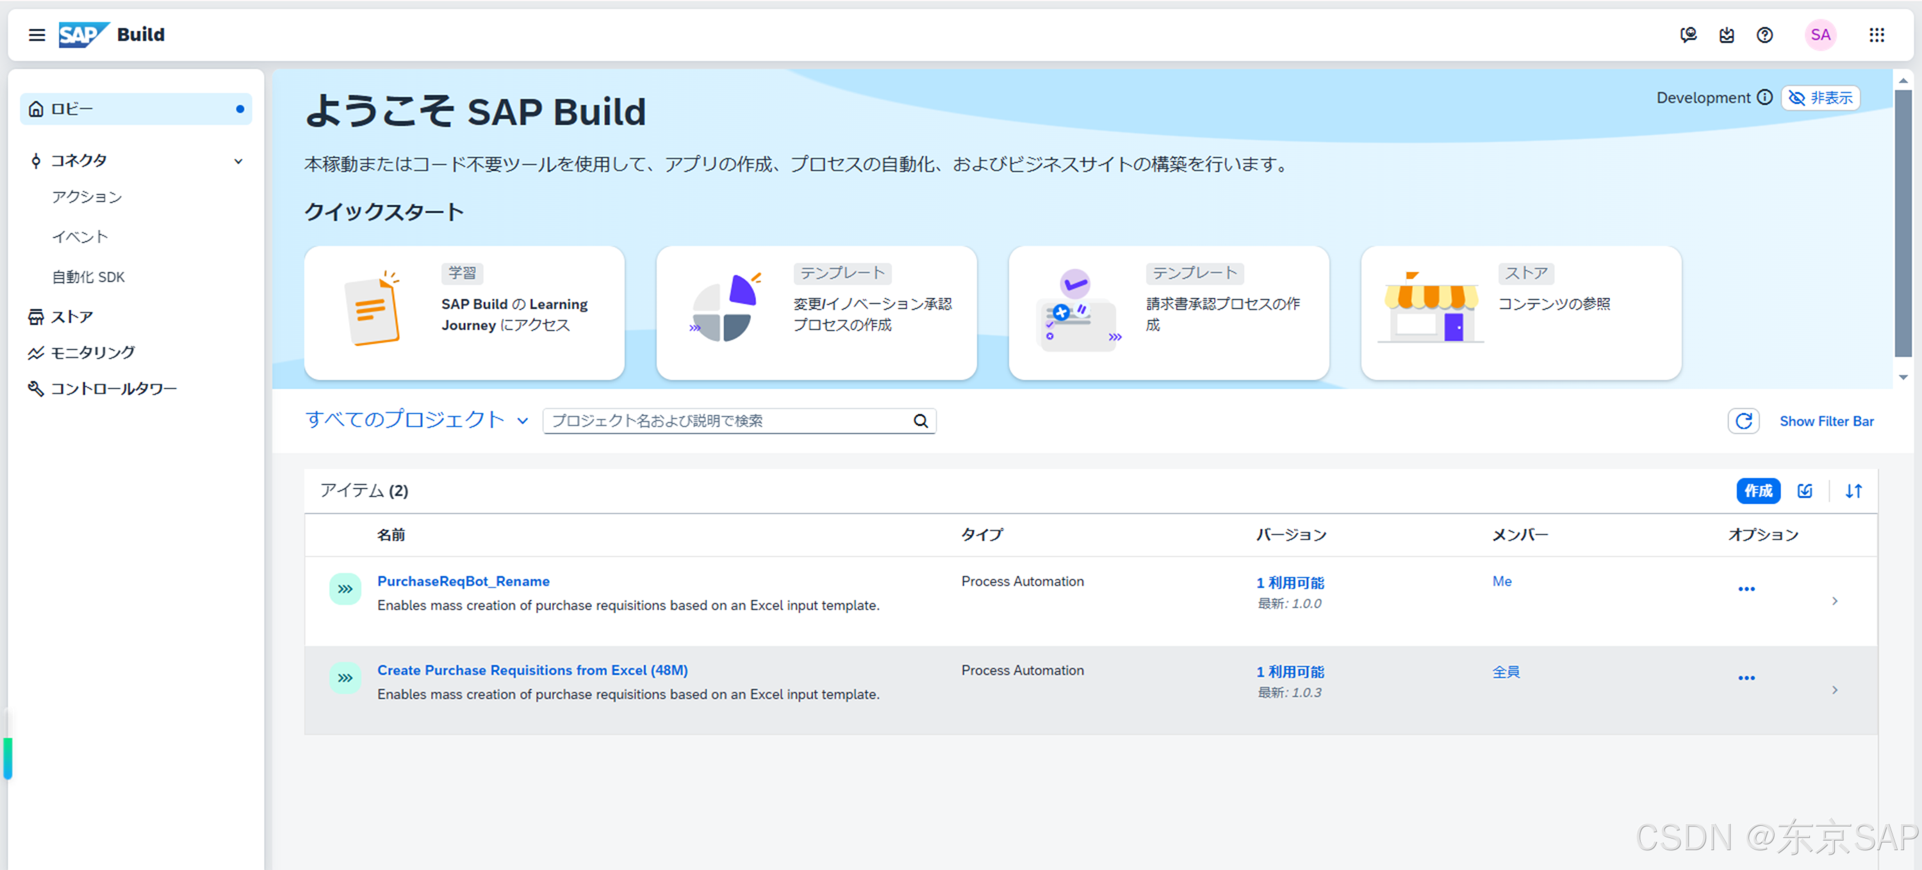
Task: Select コネクタ in the sidebar
Action: (x=78, y=161)
